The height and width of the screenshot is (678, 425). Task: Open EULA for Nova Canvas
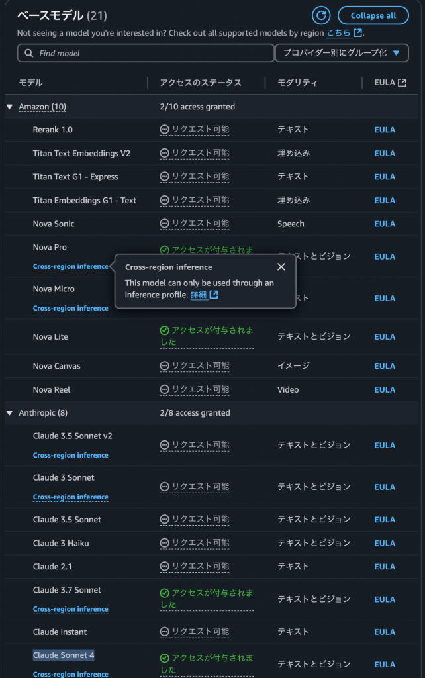pos(385,366)
